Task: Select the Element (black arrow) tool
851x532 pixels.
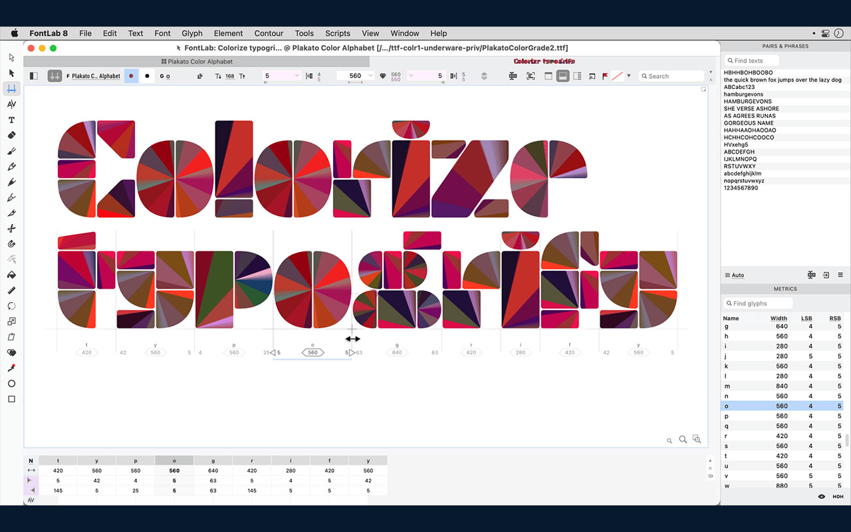Action: click(x=11, y=73)
